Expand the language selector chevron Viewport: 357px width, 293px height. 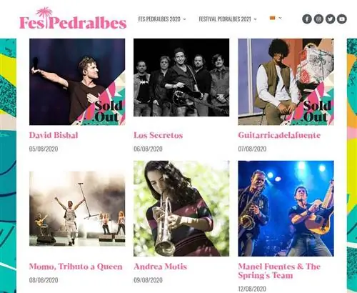point(280,18)
